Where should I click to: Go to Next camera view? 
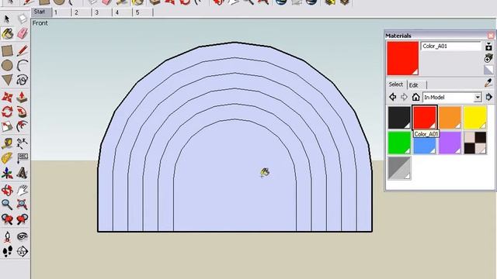click(22, 219)
